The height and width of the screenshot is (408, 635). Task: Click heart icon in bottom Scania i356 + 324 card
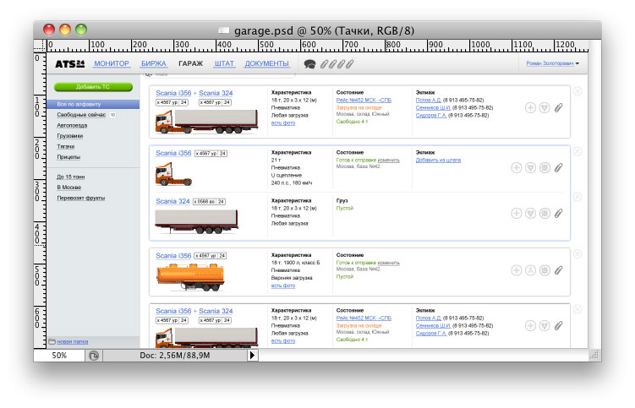coord(545,325)
